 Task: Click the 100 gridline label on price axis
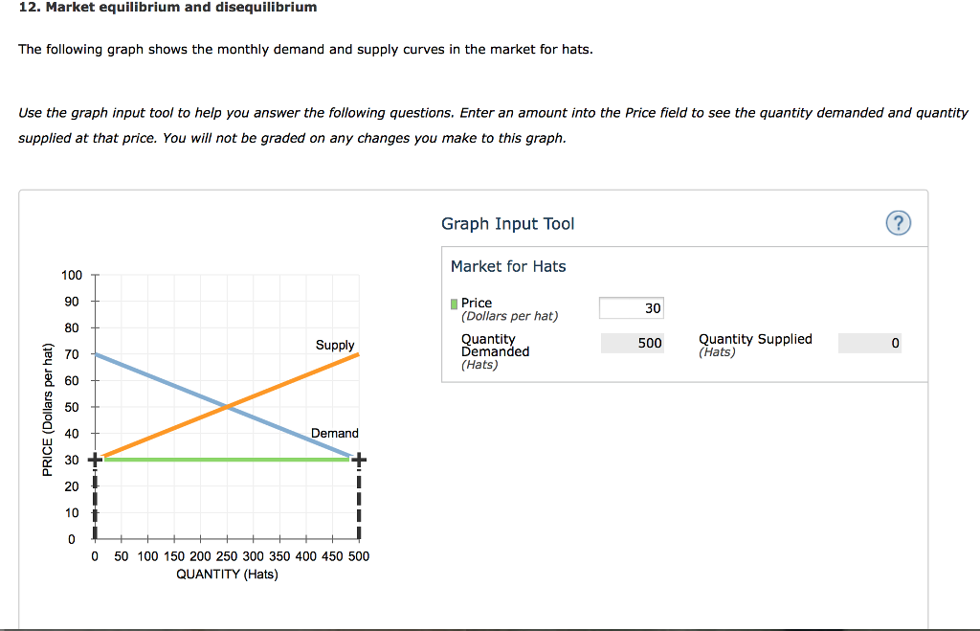[x=72, y=275]
